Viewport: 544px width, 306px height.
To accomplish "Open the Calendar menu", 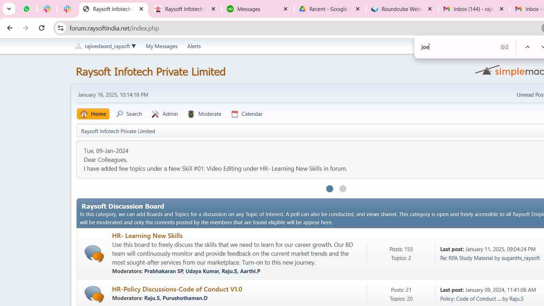I will pos(247,114).
